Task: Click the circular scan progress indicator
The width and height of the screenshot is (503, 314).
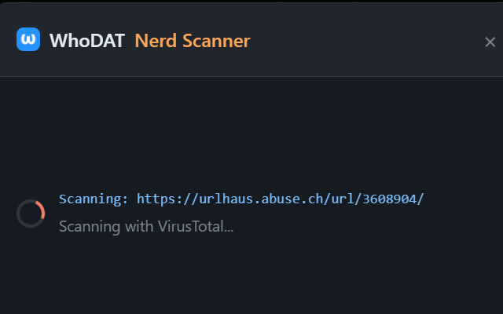Action: click(x=31, y=213)
